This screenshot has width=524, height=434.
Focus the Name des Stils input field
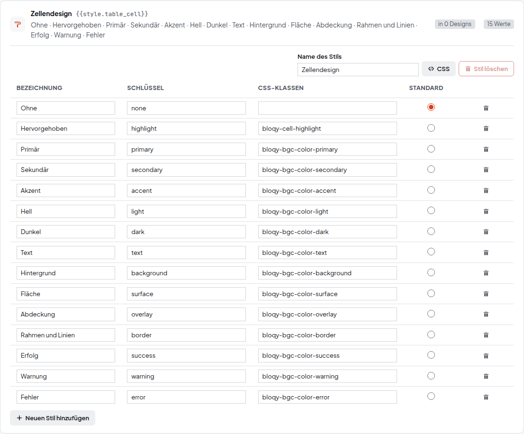click(358, 70)
